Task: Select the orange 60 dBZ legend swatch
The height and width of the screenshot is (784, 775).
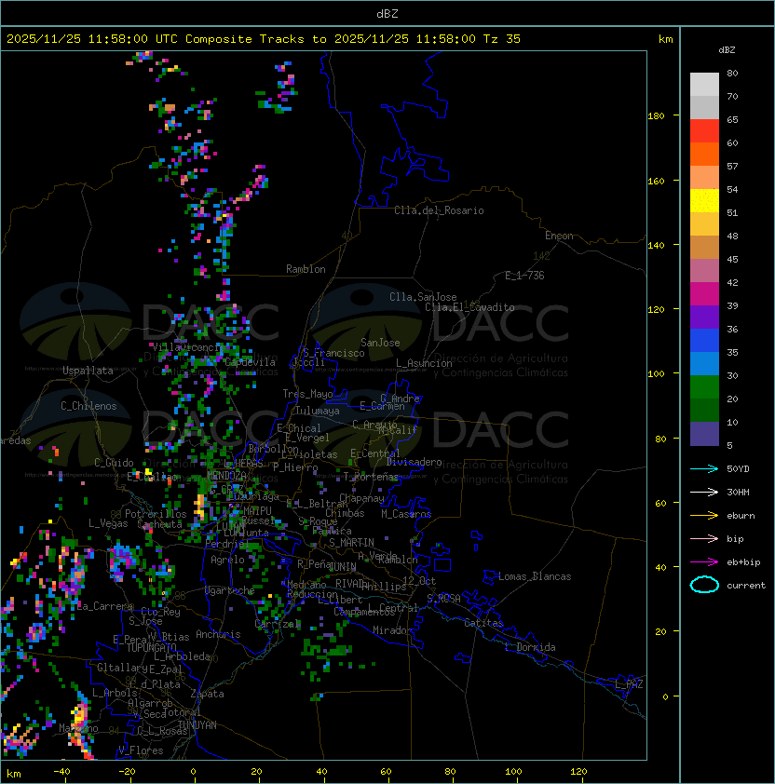Action: click(x=704, y=154)
